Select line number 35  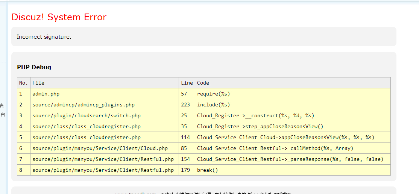(x=187, y=126)
